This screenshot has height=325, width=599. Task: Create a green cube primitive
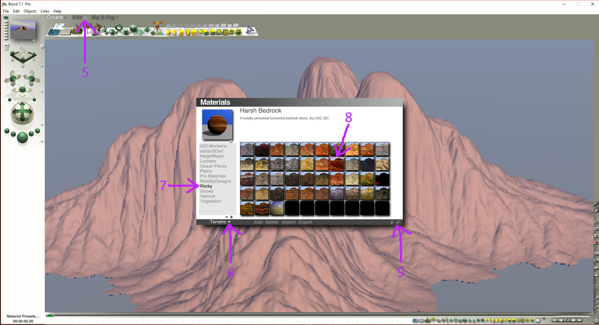(133, 28)
